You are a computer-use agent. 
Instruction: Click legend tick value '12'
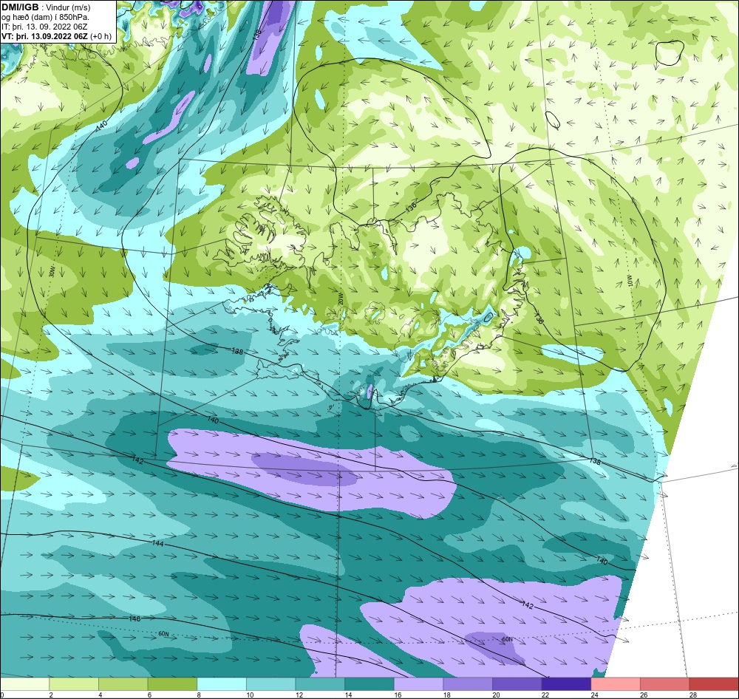[x=299, y=695]
